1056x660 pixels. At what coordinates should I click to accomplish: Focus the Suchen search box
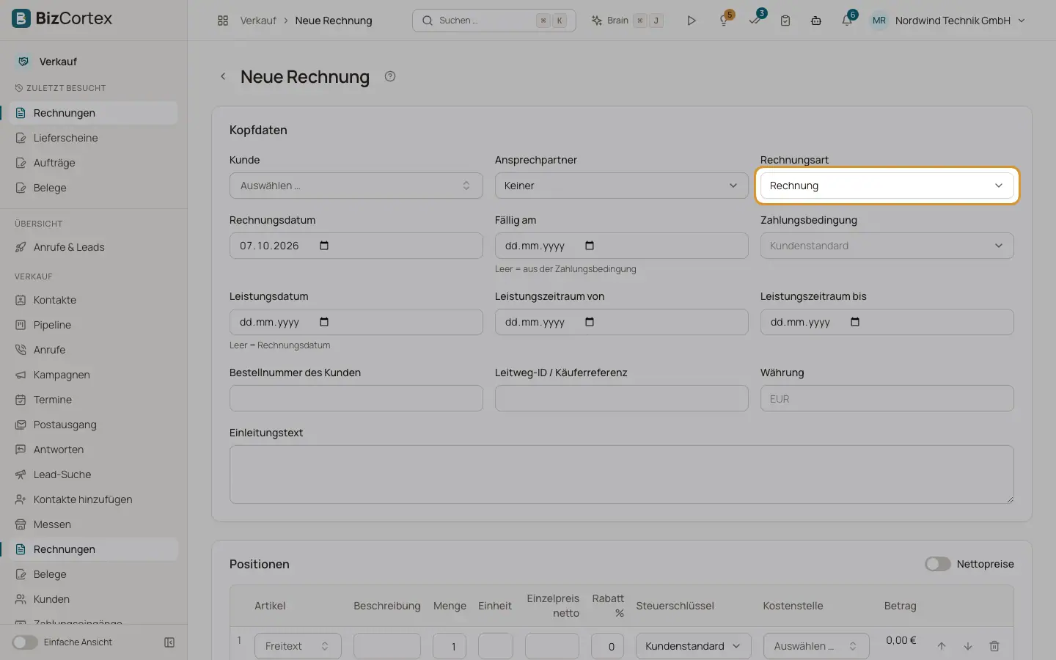[x=494, y=21]
